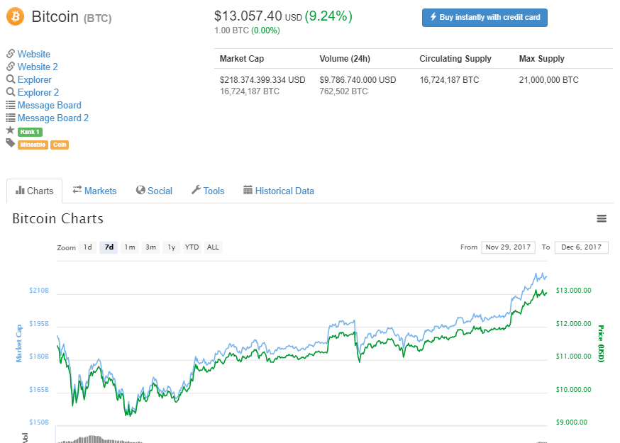Image resolution: width=620 pixels, height=443 pixels.
Task: Set chart zoom to 3m
Action: [150, 247]
